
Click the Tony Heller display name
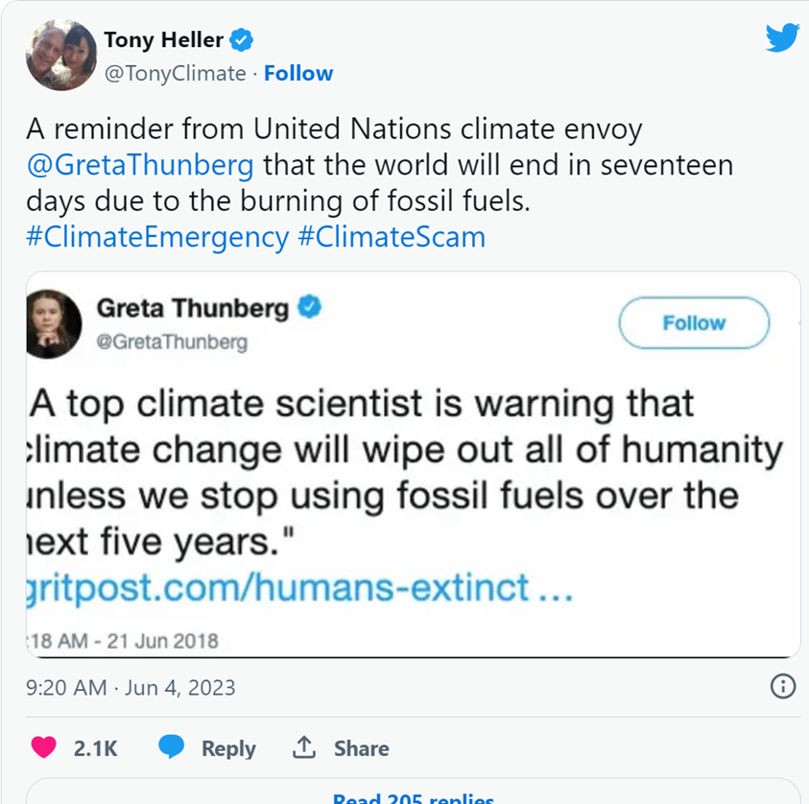coord(163,40)
